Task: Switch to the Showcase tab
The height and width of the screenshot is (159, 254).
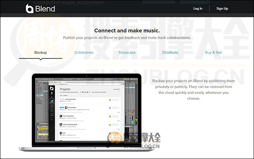Action: (127, 53)
